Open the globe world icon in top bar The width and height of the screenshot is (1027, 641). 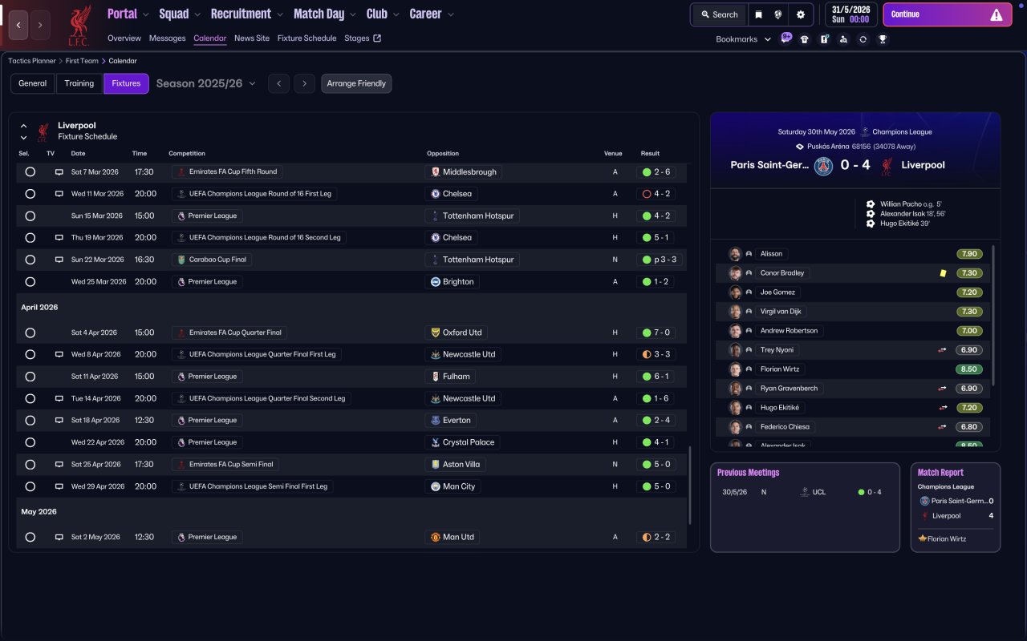tap(778, 14)
